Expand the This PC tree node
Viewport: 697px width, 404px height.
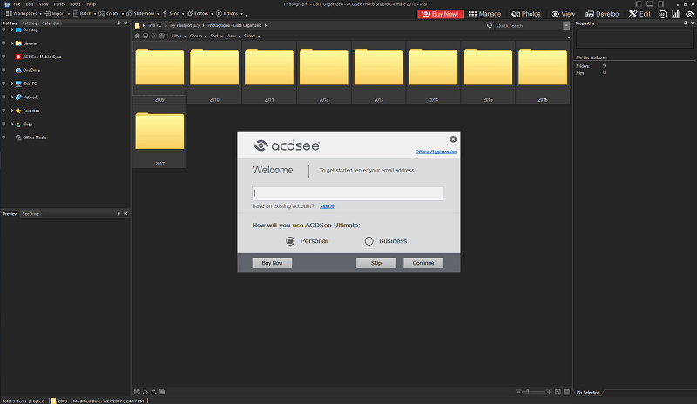(x=12, y=84)
